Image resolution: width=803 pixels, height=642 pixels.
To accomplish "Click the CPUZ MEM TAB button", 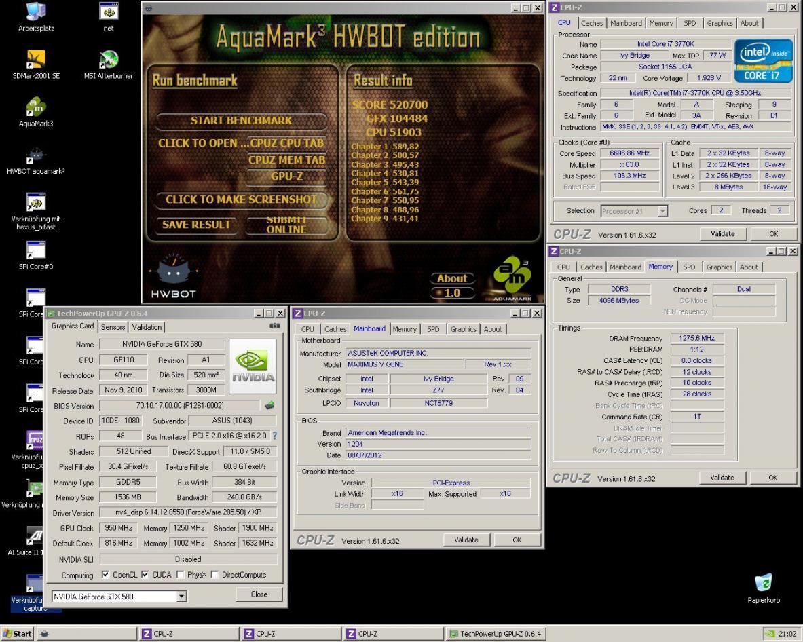I will pyautogui.click(x=286, y=160).
